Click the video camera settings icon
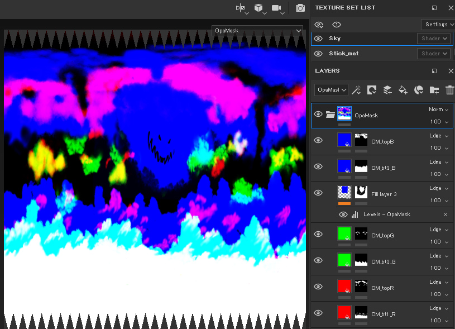 276,8
